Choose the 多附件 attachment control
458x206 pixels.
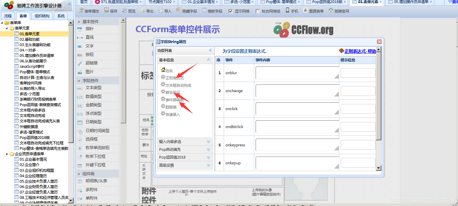click(92, 190)
